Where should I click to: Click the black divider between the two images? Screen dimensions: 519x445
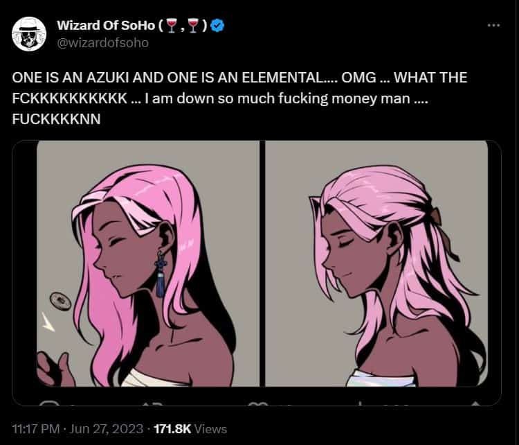262,263
